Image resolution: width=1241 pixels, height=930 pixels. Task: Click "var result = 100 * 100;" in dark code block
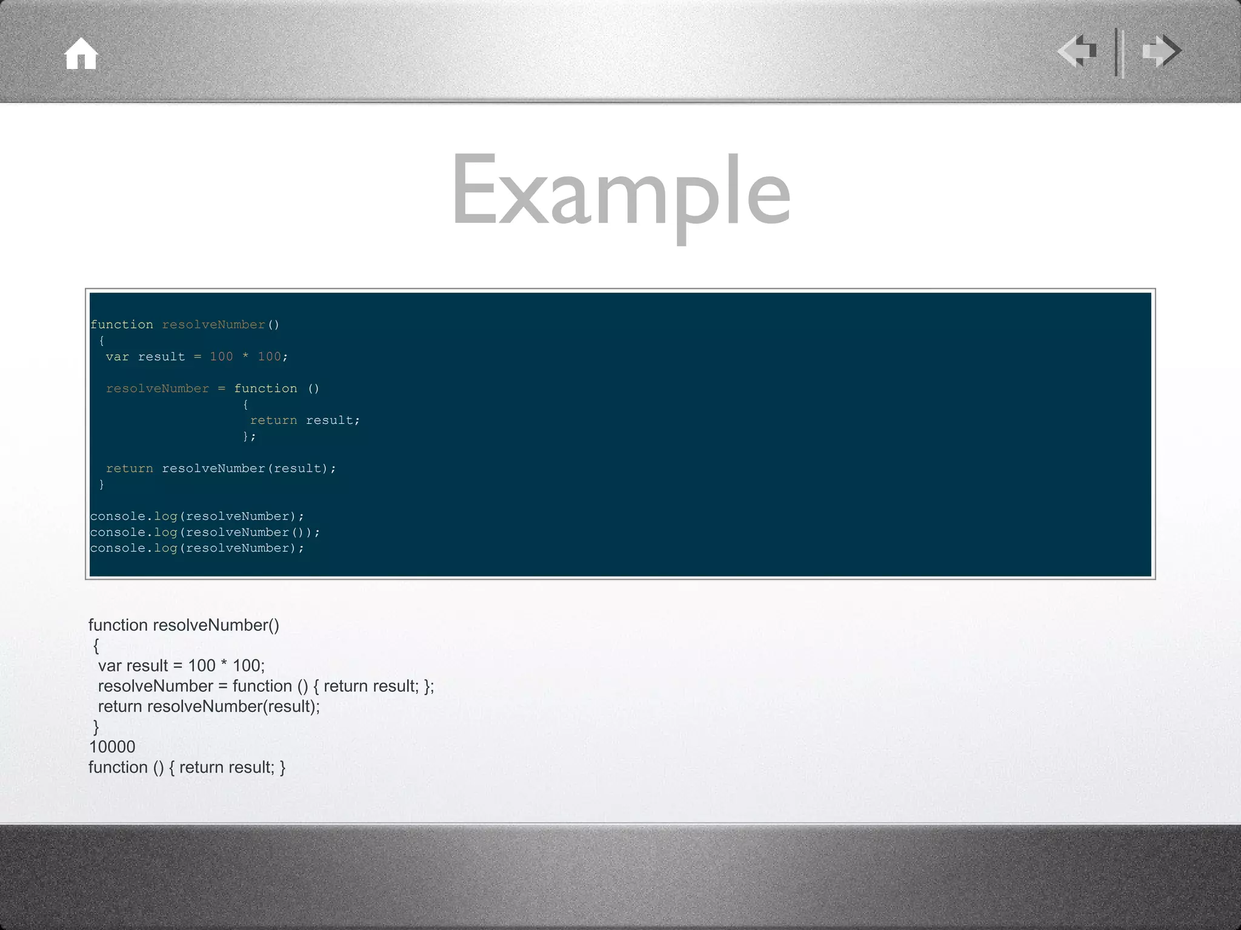(x=197, y=357)
